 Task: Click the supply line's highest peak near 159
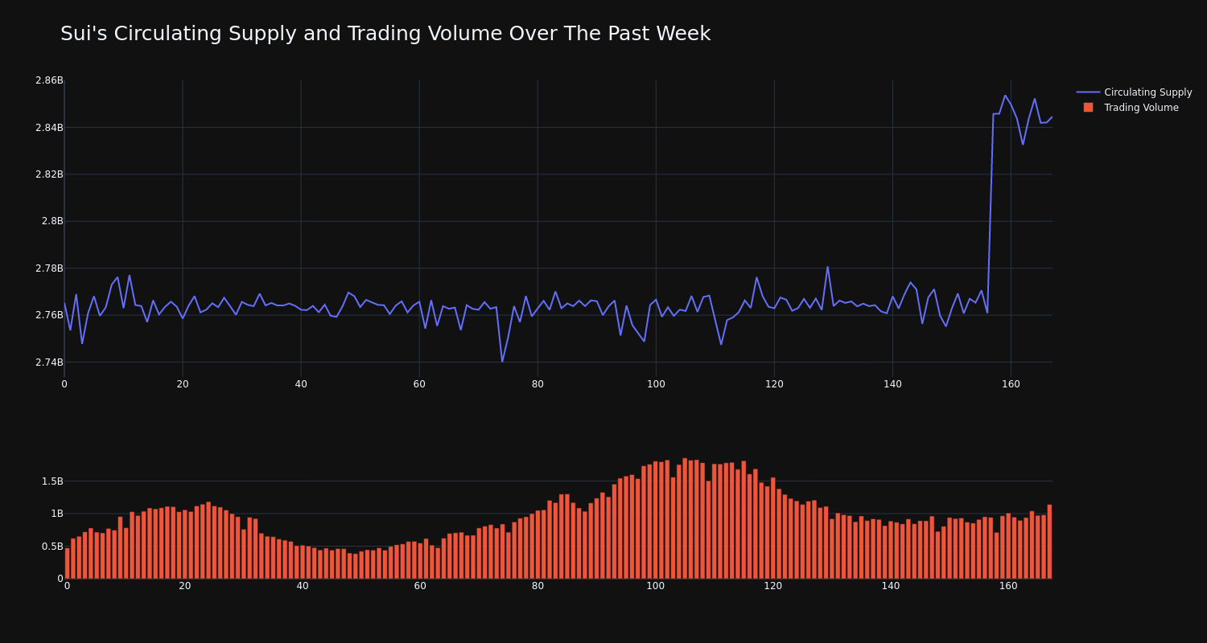[x=1005, y=96]
